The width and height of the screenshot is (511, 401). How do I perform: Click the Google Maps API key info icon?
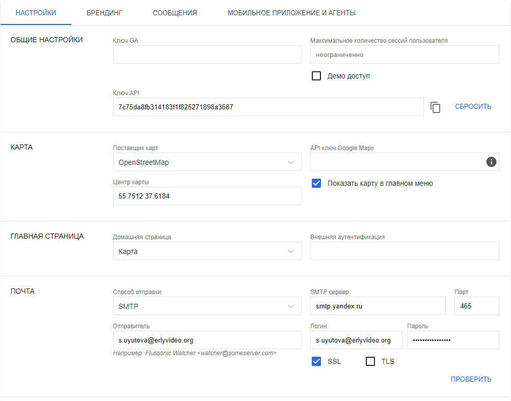coord(491,162)
